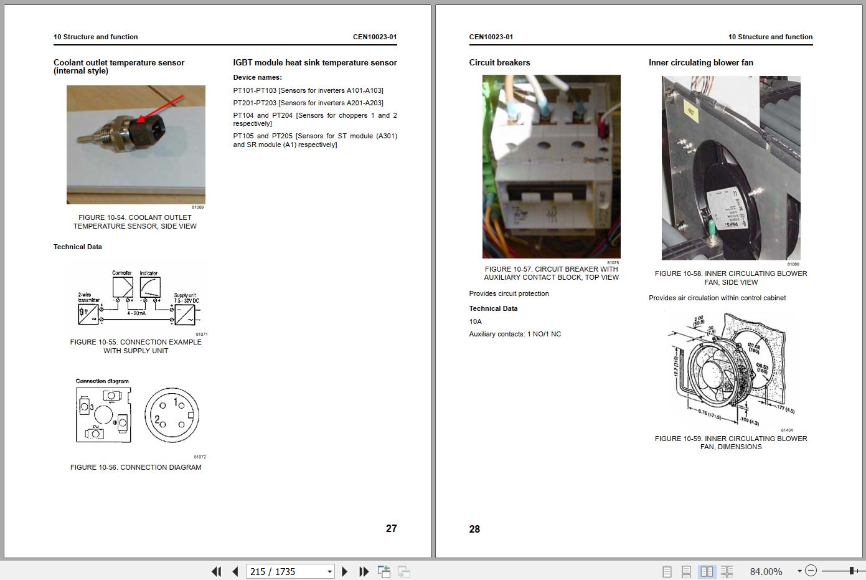Click the caption 'FIGURE 10-57. CIRCUIT BREAKER WITH AUXILIARY CONTACT BLOCK'
This screenshot has width=866, height=580.
552,273
